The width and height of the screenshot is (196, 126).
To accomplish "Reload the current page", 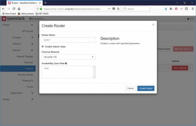I will 14,9.
